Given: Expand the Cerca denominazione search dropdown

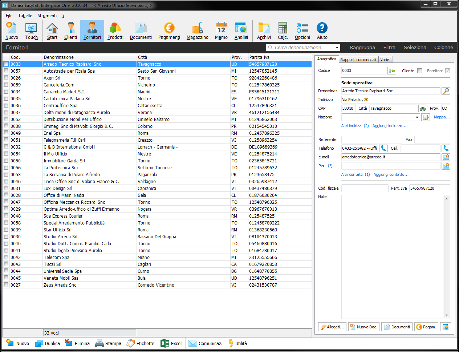Looking at the screenshot, I should click(337, 48).
